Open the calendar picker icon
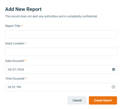 pyautogui.click(x=114, y=70)
